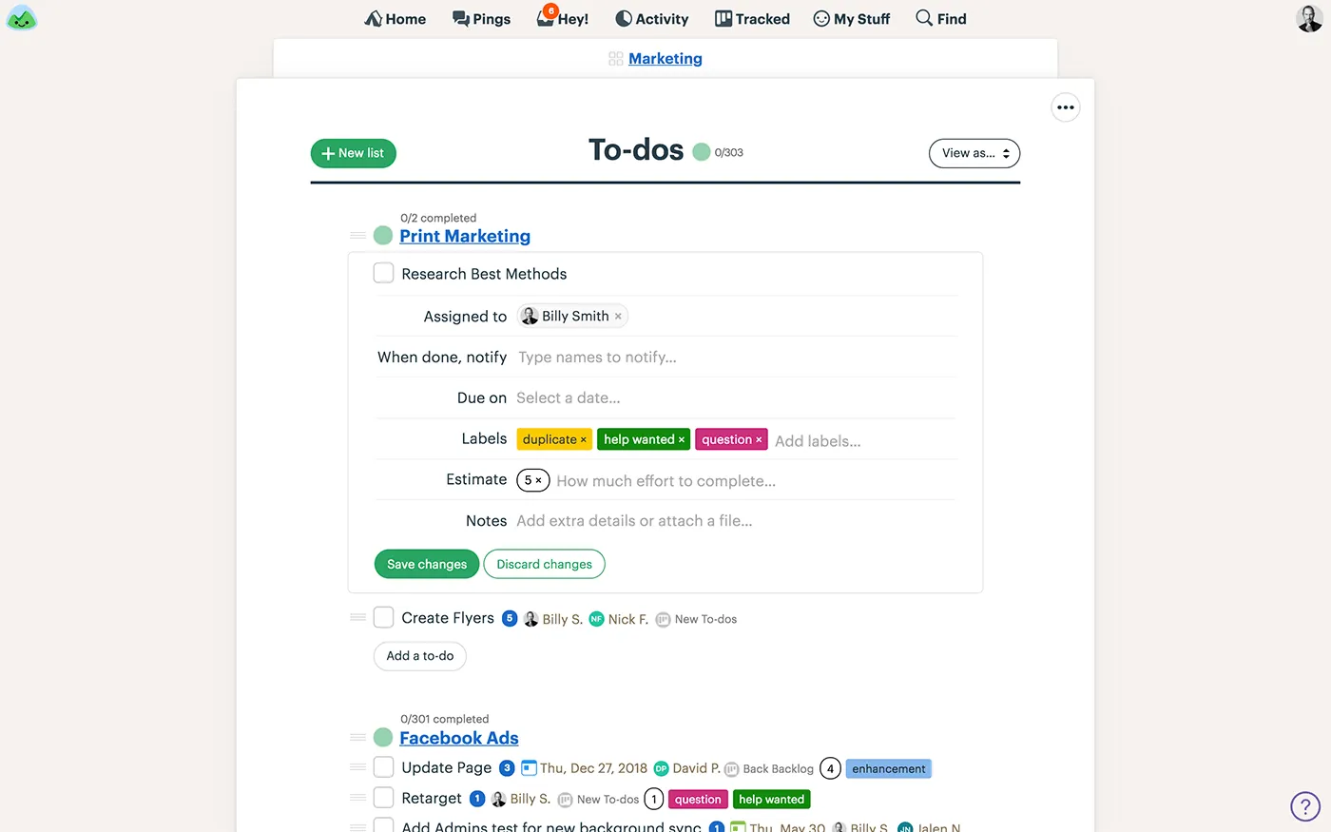Click Nick F. avatar on Create Flyers
The image size is (1331, 832).
(596, 619)
